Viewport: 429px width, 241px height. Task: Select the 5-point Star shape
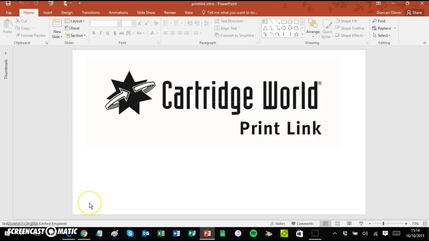tap(296, 34)
